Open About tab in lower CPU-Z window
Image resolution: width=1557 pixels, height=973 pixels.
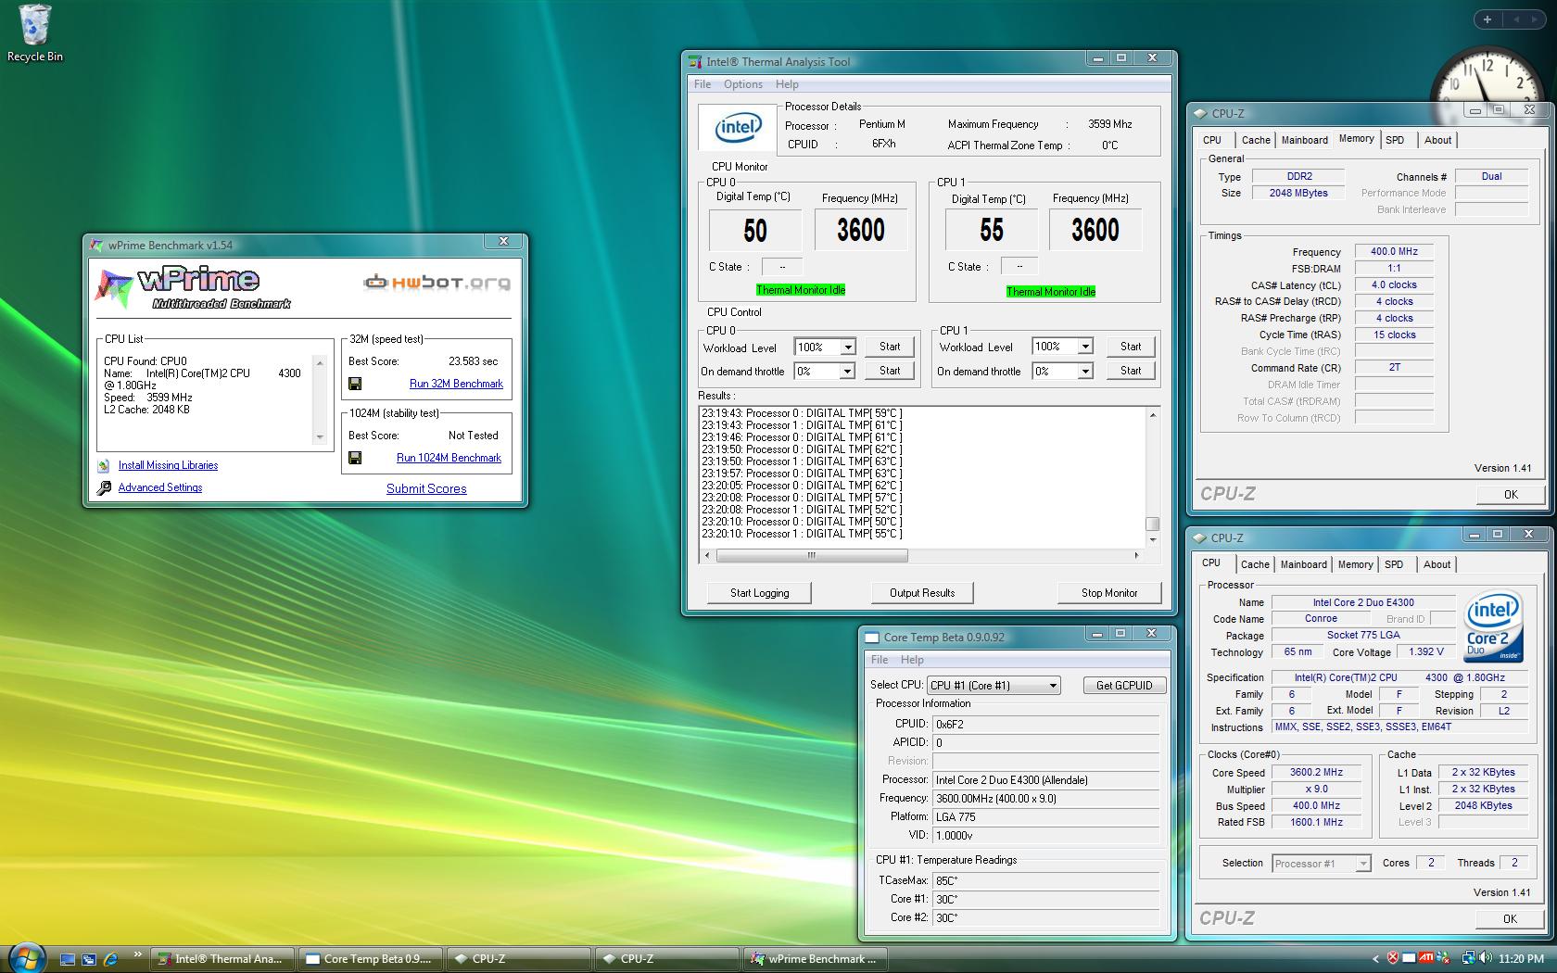click(1437, 564)
